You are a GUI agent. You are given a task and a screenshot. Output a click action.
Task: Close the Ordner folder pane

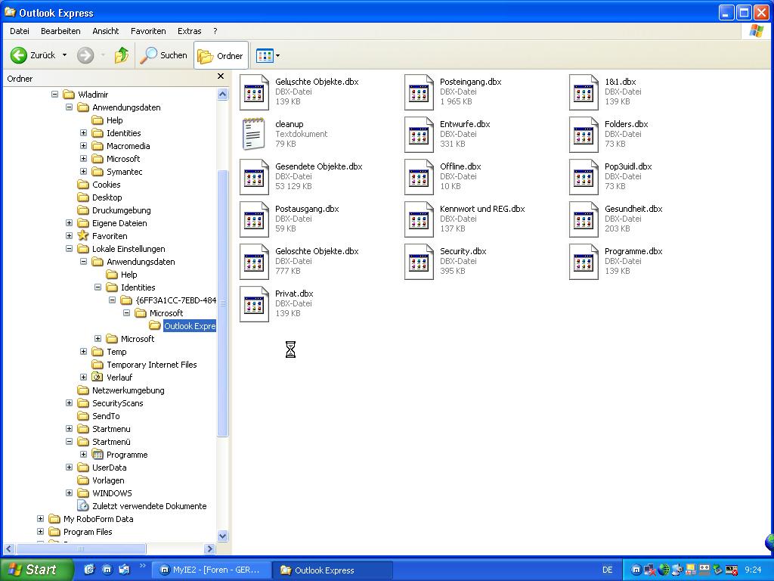(221, 76)
